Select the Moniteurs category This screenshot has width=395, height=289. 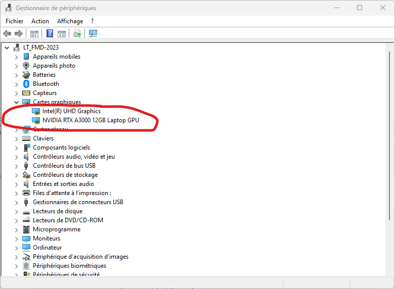coord(47,238)
